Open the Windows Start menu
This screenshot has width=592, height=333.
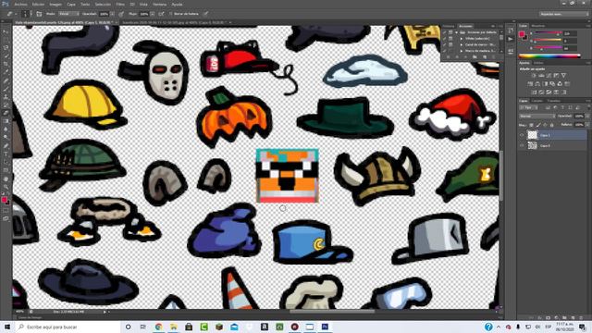(x=7, y=327)
